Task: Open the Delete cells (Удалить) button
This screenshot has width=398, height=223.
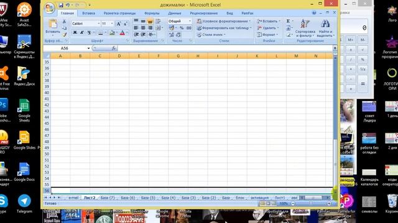Action: (x=268, y=28)
